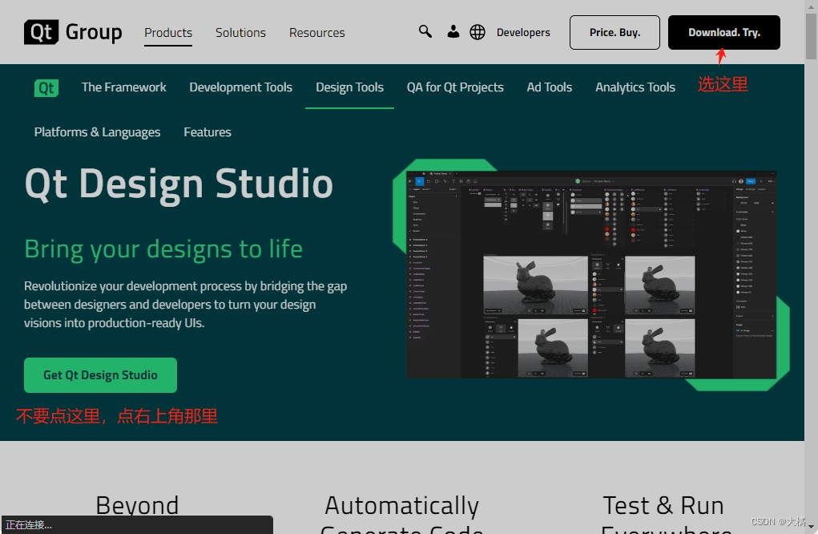This screenshot has width=818, height=534.
Task: Click the scrollbar down arrow
Action: (x=811, y=528)
